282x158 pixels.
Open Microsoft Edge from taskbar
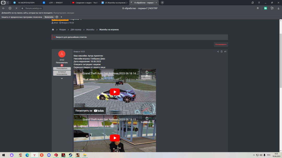[27, 155]
